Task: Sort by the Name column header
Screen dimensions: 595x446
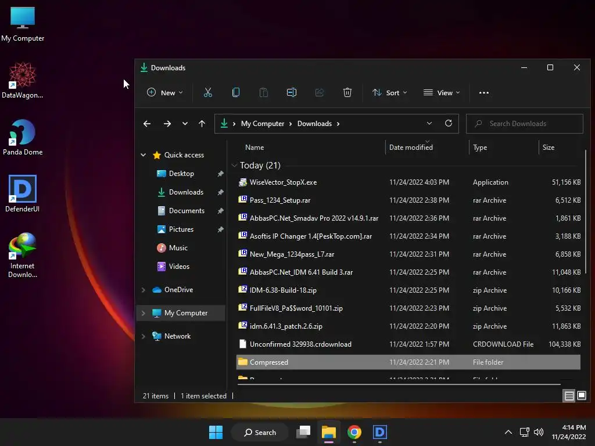Action: point(255,148)
